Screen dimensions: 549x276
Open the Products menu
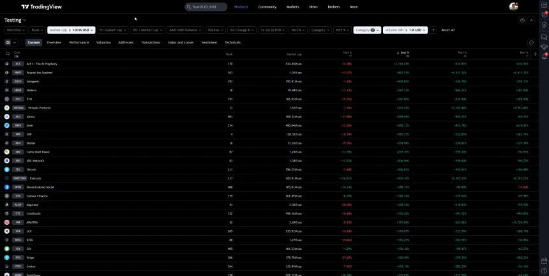click(241, 6)
